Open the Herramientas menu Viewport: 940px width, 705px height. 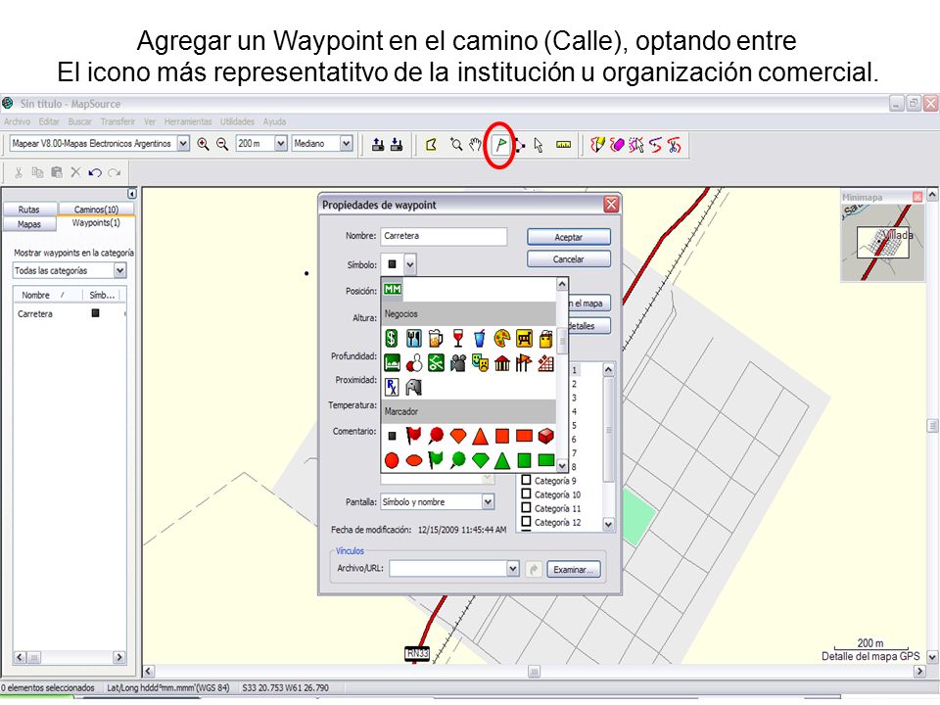[188, 121]
